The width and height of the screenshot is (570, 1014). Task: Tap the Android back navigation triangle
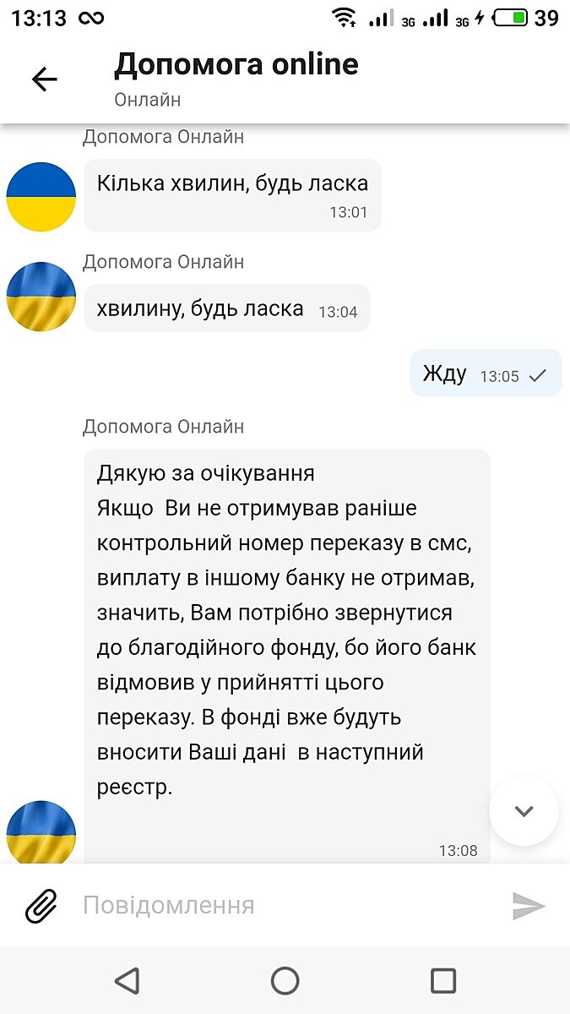coord(127,980)
